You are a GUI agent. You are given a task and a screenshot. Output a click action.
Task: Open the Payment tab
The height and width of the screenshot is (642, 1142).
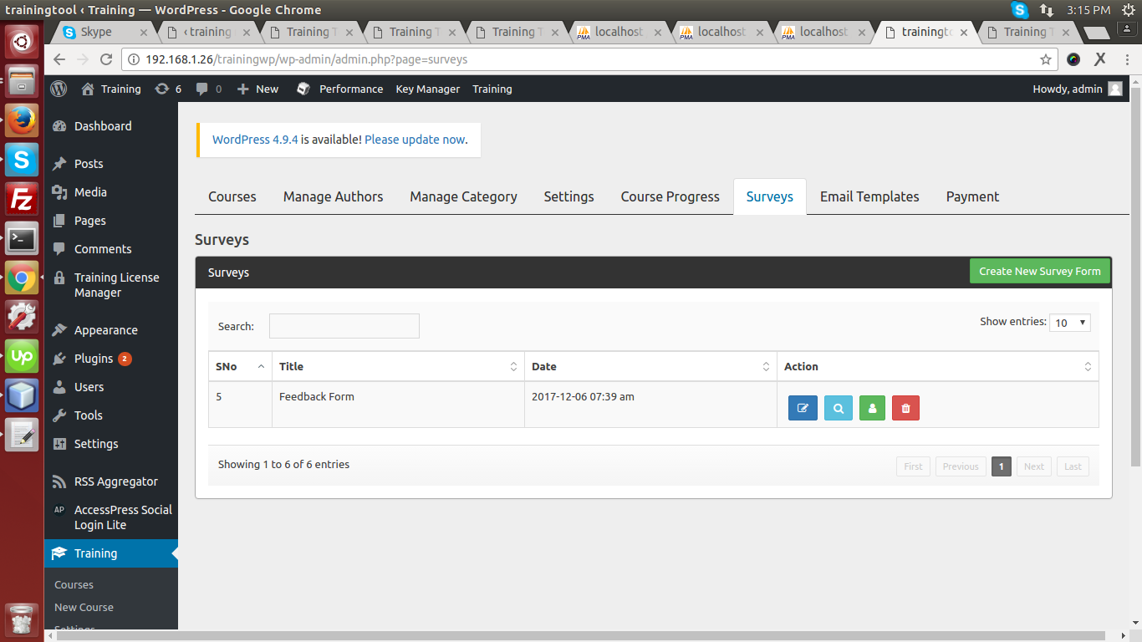(972, 196)
